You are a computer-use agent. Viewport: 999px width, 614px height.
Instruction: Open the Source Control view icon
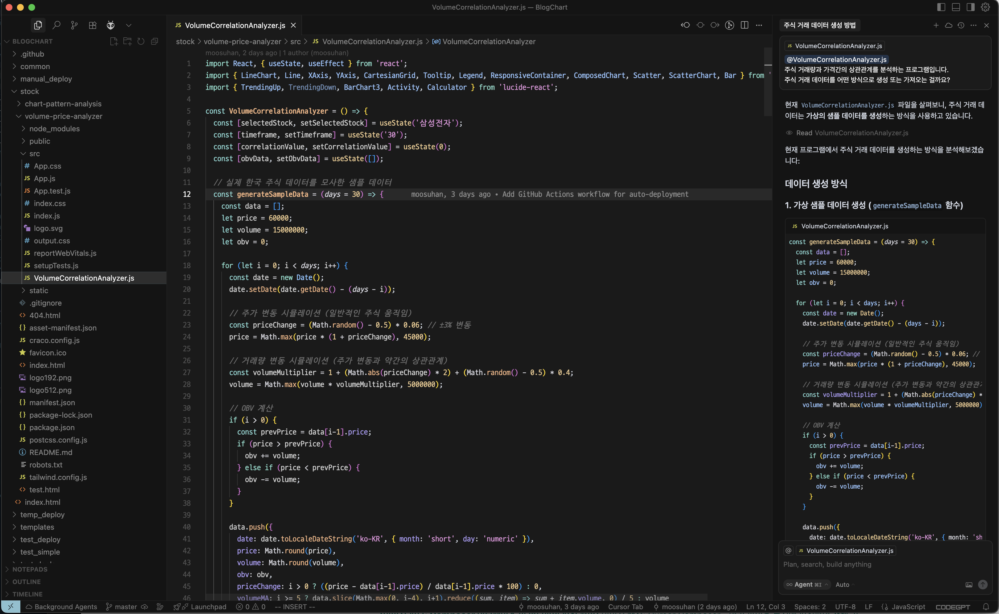74,25
